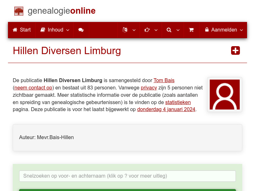255x191 pixels.
Task: Click the thumbs-up recommendation icon
Action: coord(147,30)
